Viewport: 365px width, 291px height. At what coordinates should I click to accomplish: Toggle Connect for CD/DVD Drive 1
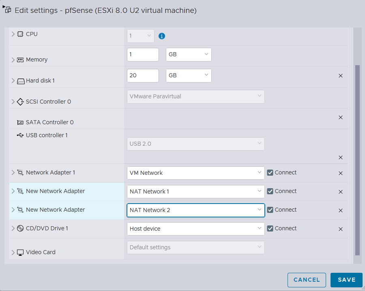[270, 228]
